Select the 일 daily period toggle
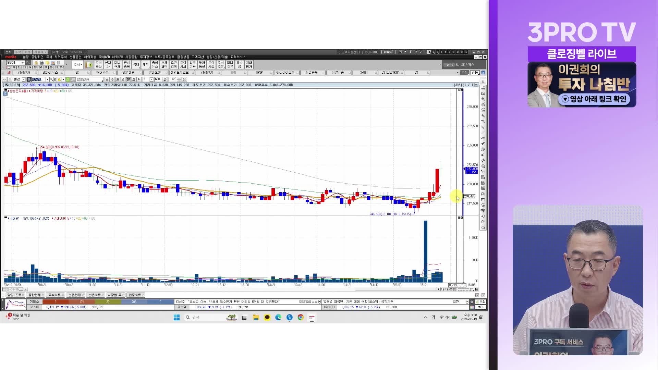Image resolution: width=658 pixels, height=370 pixels. click(107, 79)
